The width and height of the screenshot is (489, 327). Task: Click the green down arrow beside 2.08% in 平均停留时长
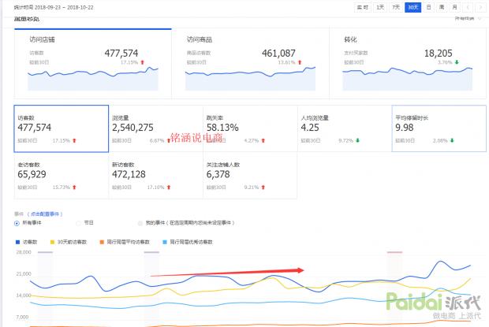tap(452, 140)
